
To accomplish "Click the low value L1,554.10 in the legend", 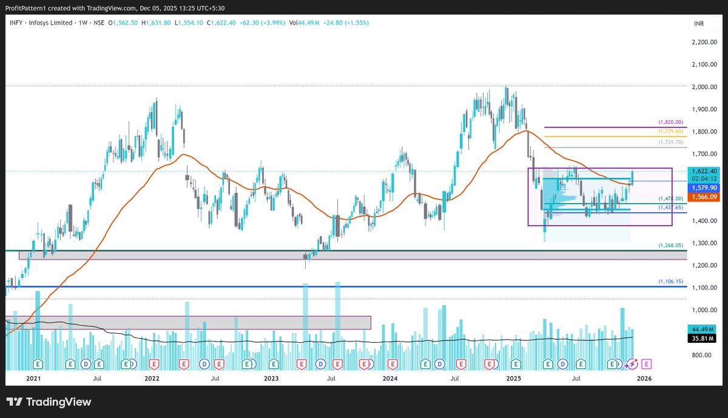I will point(188,22).
